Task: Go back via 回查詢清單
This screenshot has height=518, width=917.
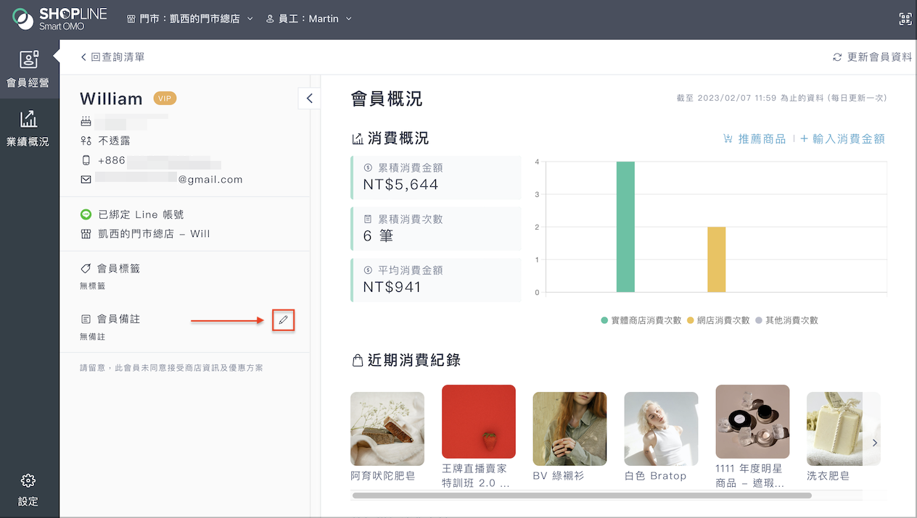Action: coord(112,57)
